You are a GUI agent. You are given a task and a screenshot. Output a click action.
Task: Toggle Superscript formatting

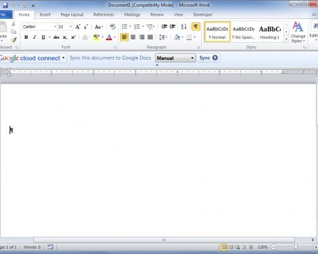[73, 37]
